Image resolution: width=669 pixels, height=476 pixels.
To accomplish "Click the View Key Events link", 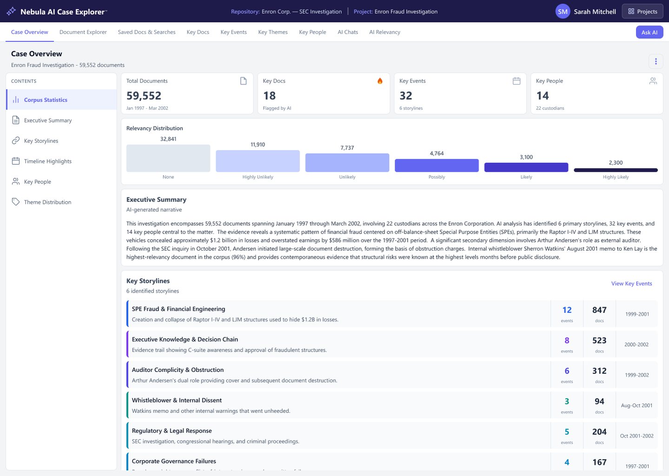I will [x=631, y=283].
